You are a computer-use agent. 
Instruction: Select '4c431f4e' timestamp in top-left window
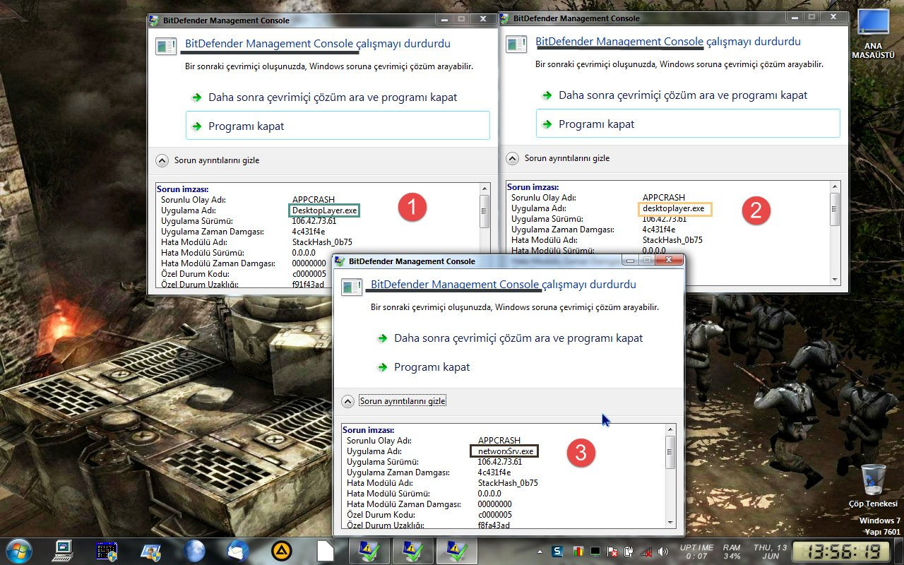tap(309, 232)
